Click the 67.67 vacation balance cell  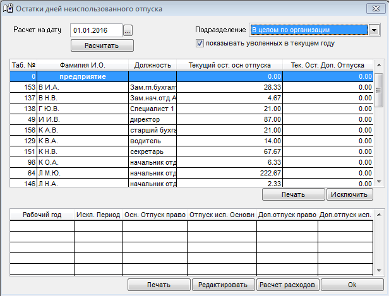pos(229,151)
